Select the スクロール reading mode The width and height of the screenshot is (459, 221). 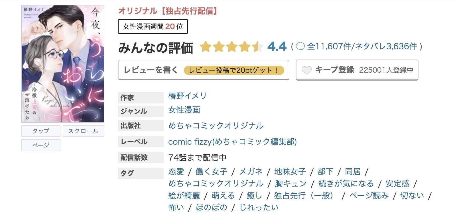[x=83, y=131]
